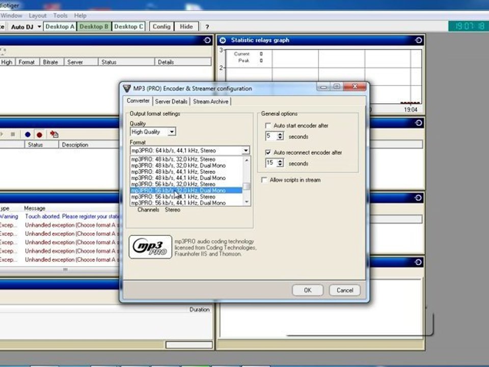The height and width of the screenshot is (367, 489).
Task: Open the Quality dropdown
Action: (x=172, y=132)
